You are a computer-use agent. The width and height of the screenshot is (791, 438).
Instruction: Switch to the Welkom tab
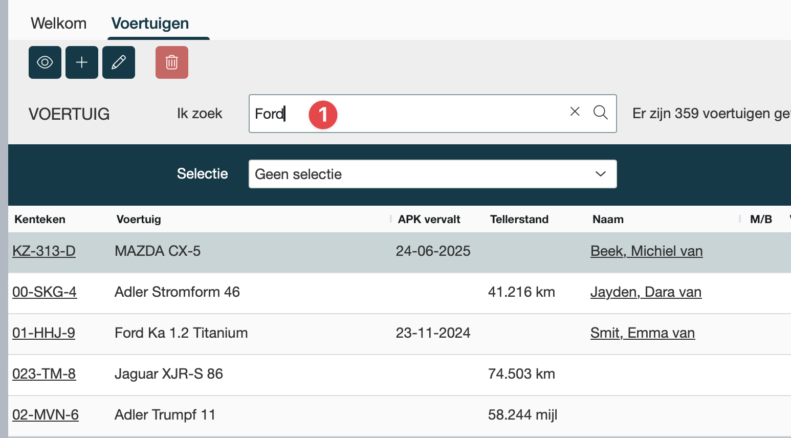click(x=58, y=24)
